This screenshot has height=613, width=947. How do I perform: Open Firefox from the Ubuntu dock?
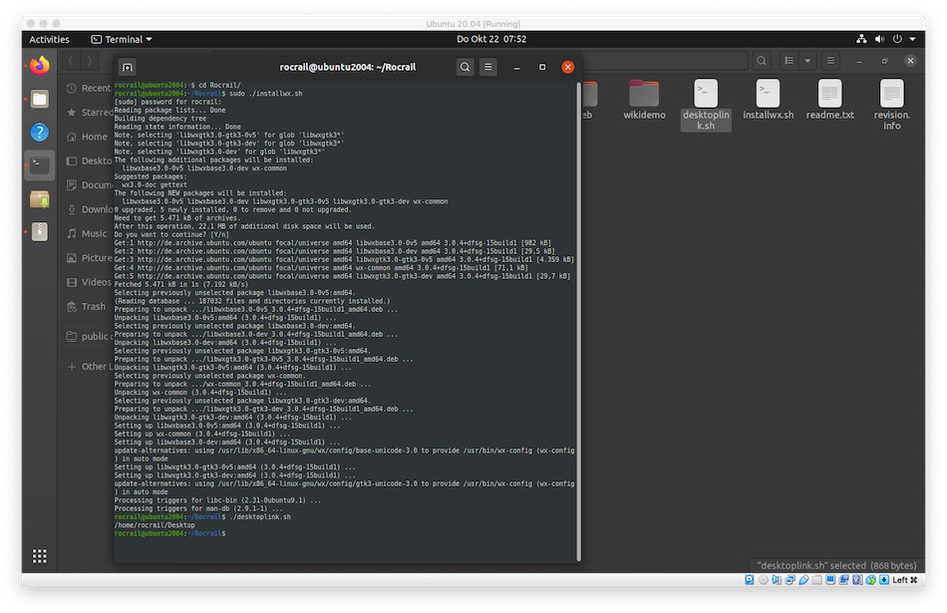pyautogui.click(x=39, y=66)
